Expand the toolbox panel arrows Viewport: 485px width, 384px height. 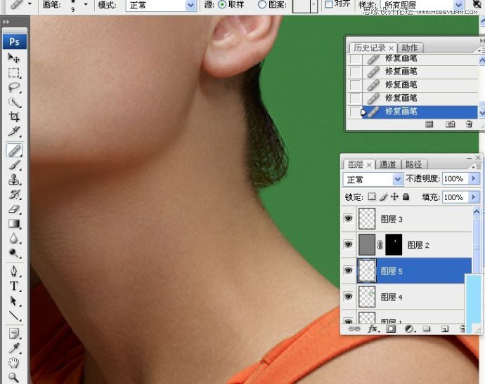point(6,22)
